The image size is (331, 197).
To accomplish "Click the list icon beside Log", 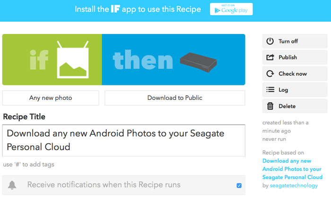I will [x=270, y=90].
